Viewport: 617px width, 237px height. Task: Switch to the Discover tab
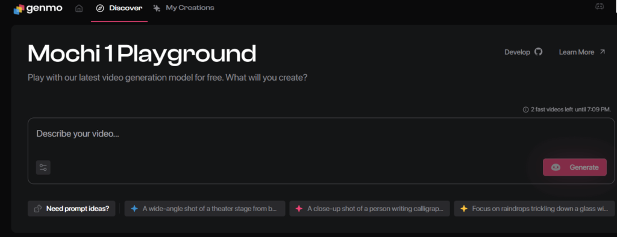pos(119,8)
